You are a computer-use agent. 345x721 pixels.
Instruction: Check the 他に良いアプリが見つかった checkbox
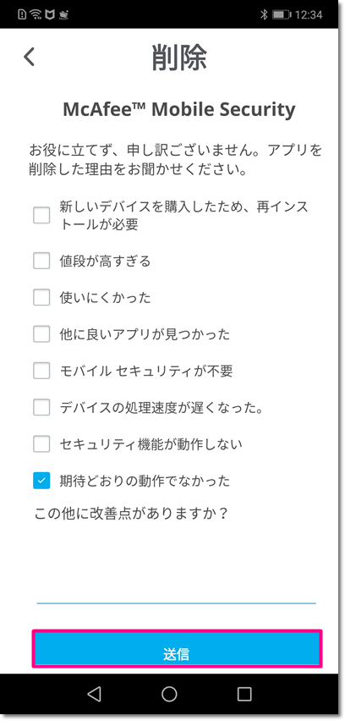41,334
